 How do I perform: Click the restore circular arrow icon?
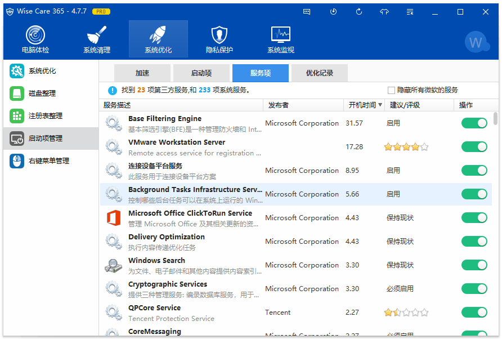359,12
